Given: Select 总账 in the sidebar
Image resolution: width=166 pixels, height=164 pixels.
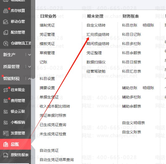Looking at the screenshot, I should tap(15, 144).
